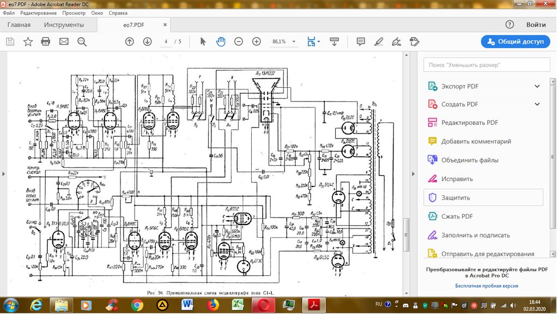
Task: Click the Общий доступ button
Action: tap(515, 41)
